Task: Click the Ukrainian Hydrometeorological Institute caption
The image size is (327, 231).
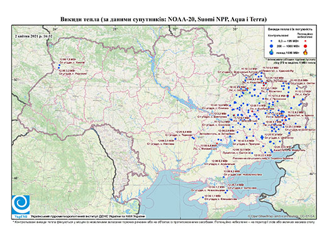Action: pyautogui.click(x=88, y=216)
